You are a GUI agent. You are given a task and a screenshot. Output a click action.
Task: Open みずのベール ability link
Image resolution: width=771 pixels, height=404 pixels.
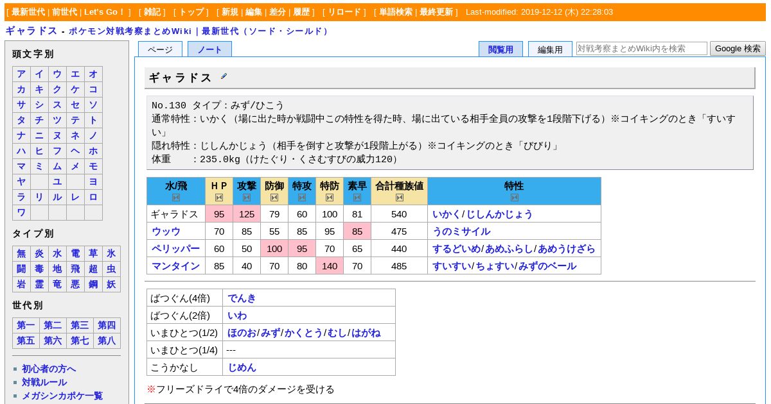(x=547, y=266)
